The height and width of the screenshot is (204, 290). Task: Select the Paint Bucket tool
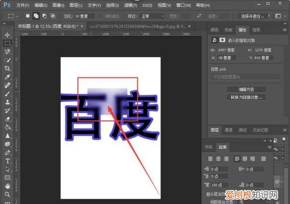[x=7, y=128]
